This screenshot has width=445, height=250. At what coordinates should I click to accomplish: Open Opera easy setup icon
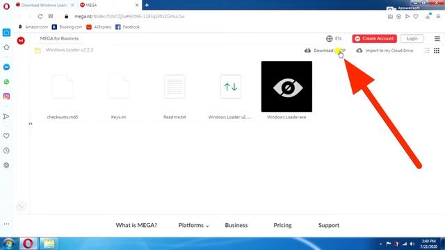[x=438, y=17]
